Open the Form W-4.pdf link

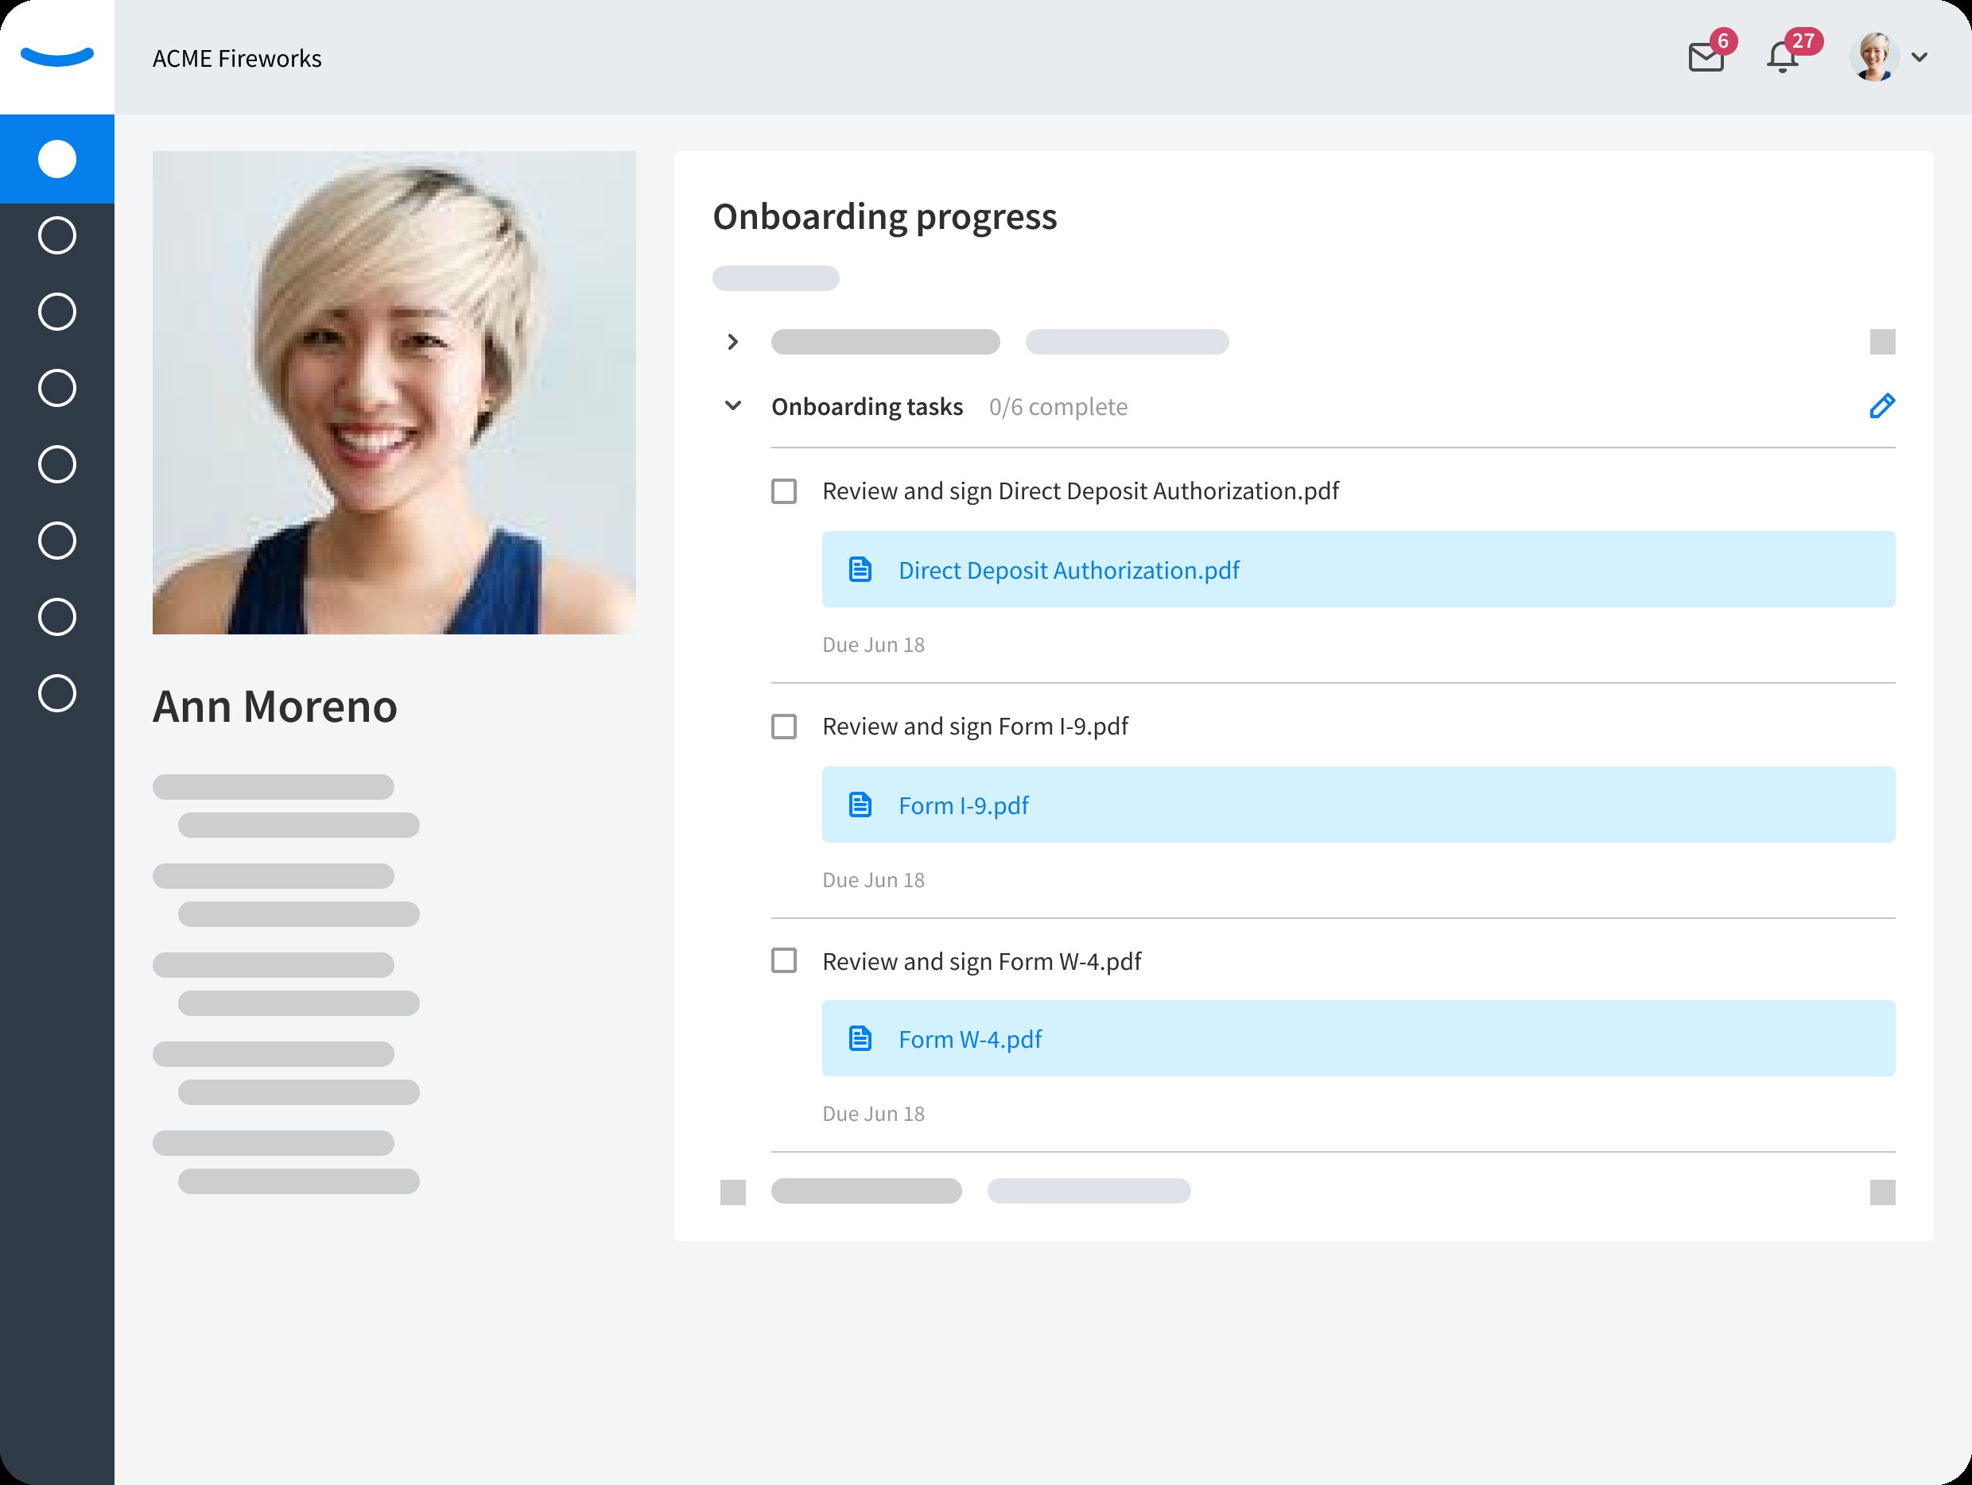click(970, 1039)
